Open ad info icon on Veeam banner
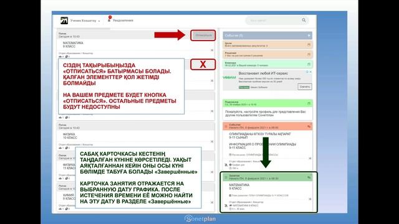 coord(307,72)
